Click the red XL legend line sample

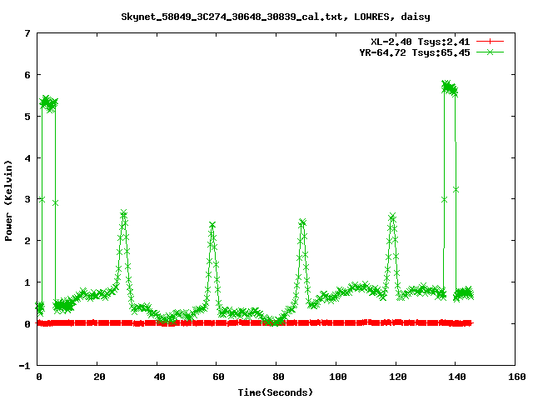tap(490, 42)
